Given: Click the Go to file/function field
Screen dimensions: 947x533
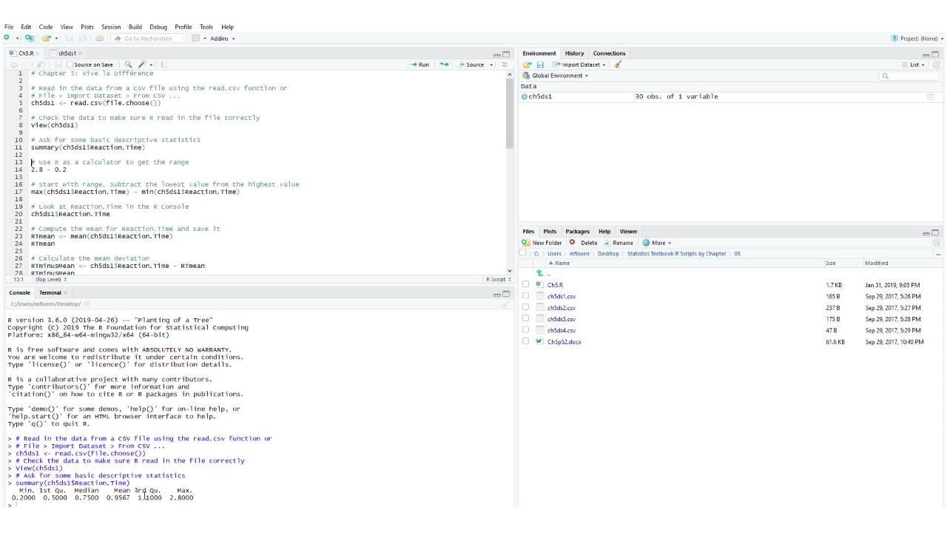Looking at the screenshot, I should tap(148, 38).
